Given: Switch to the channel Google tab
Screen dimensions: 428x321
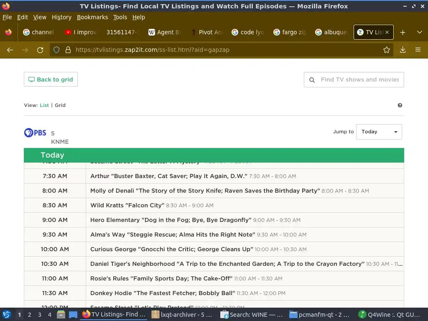Looking at the screenshot, I should 39,32.
